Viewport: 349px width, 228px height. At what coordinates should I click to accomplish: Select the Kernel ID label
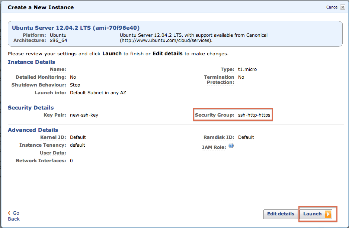click(53, 137)
